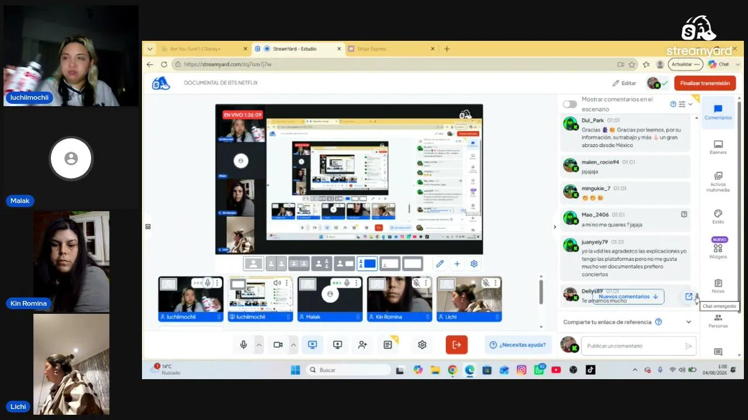Open the Banners panel
The width and height of the screenshot is (748, 420).
pos(718,147)
